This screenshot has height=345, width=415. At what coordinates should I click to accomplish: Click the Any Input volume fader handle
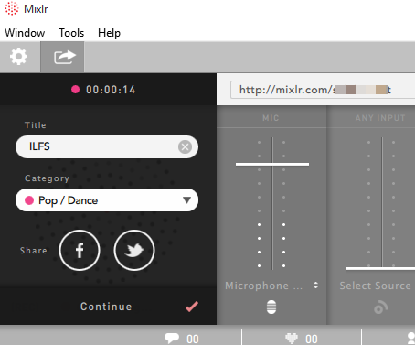point(380,269)
